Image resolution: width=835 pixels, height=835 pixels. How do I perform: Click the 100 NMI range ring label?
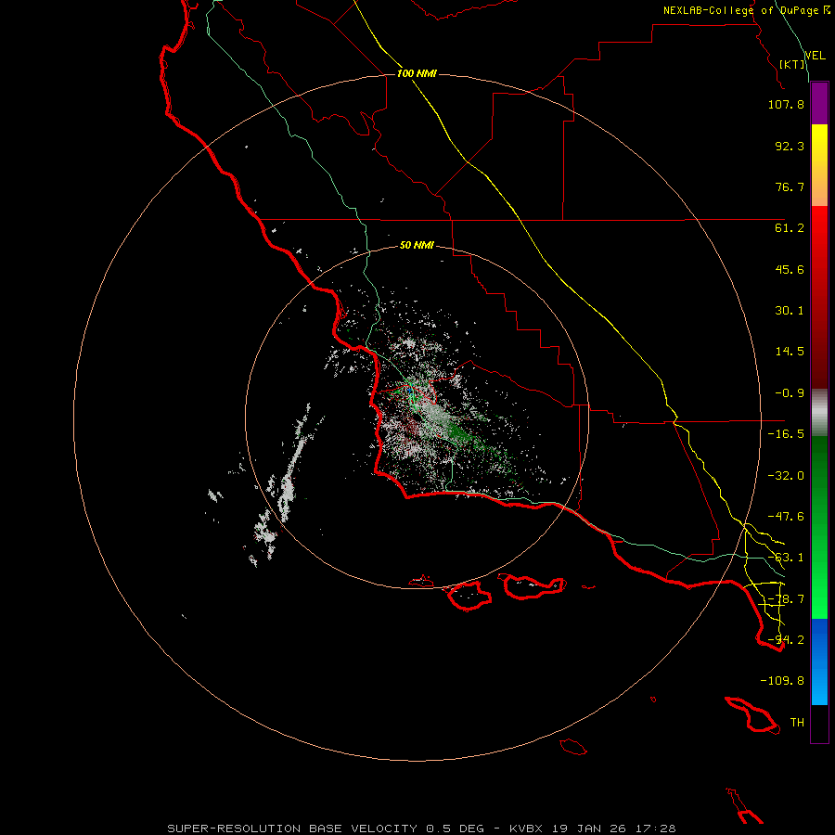417,73
